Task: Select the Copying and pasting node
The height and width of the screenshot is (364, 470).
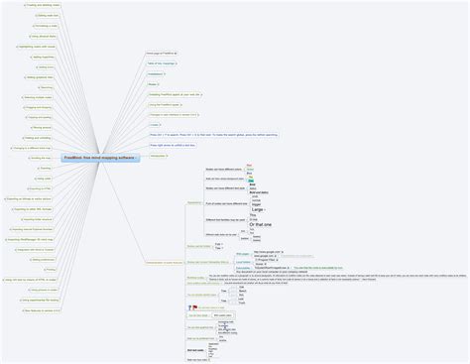Action: click(40, 117)
